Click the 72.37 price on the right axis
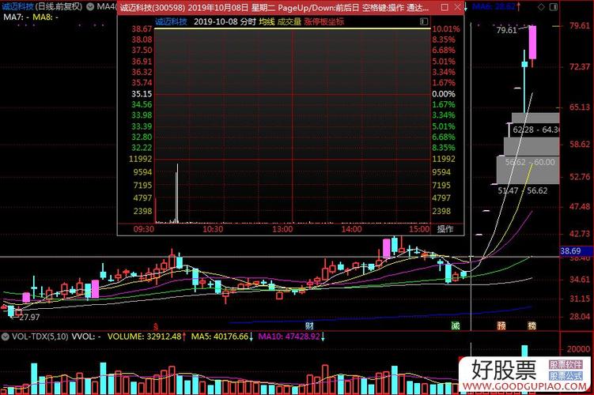Screen dimensions: 594x395 pyautogui.click(x=580, y=66)
